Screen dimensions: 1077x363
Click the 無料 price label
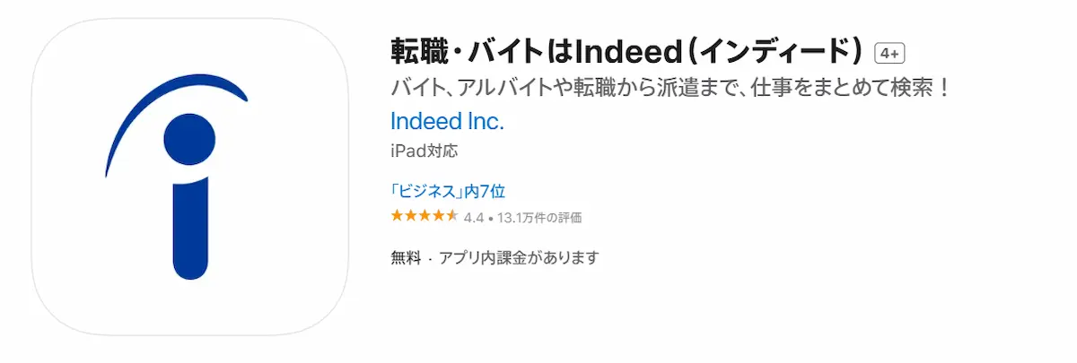(x=406, y=258)
